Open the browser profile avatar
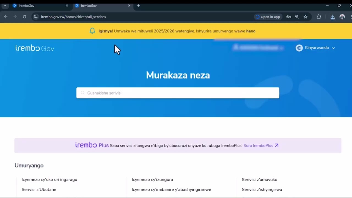This screenshot has height=198, width=352. click(x=342, y=17)
